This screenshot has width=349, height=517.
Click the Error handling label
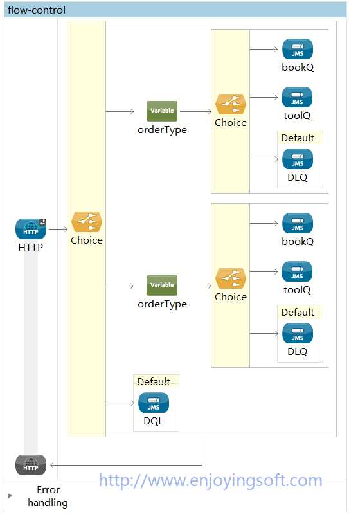coord(48,496)
